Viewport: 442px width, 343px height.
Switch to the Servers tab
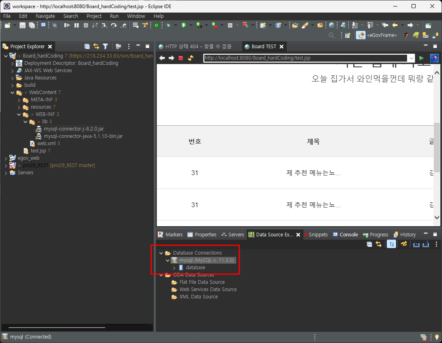[233, 235]
